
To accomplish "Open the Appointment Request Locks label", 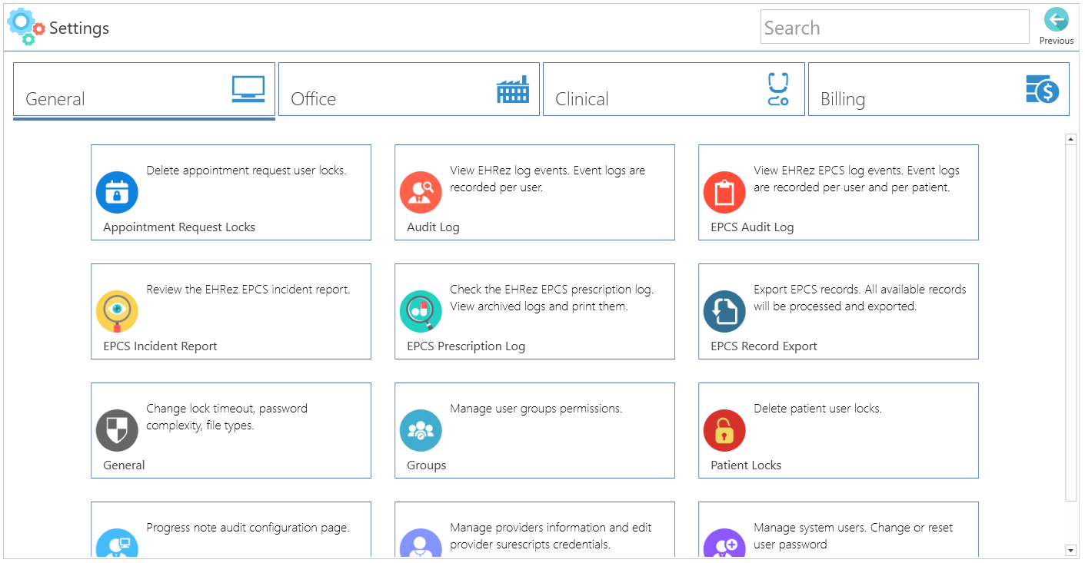I will pos(179,227).
